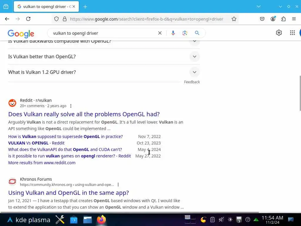Open 'Using Vulkan and OpenGL in the same app?'
The width and height of the screenshot is (301, 226).
[68, 193]
